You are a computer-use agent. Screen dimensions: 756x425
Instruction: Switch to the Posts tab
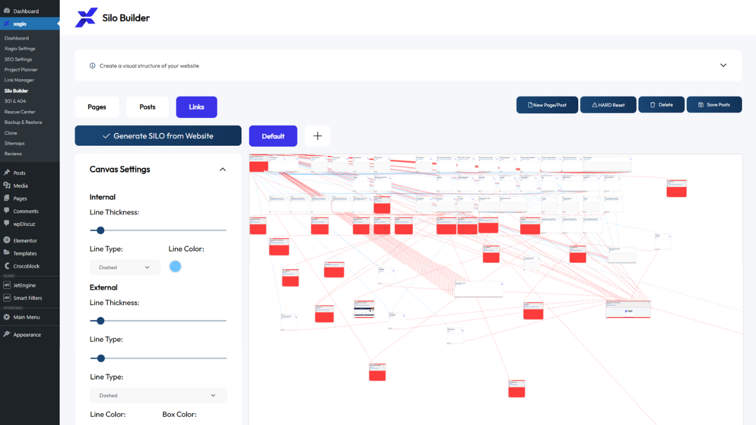[x=148, y=107]
